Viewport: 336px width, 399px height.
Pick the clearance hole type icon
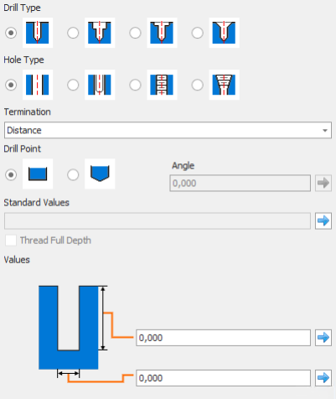tap(100, 85)
